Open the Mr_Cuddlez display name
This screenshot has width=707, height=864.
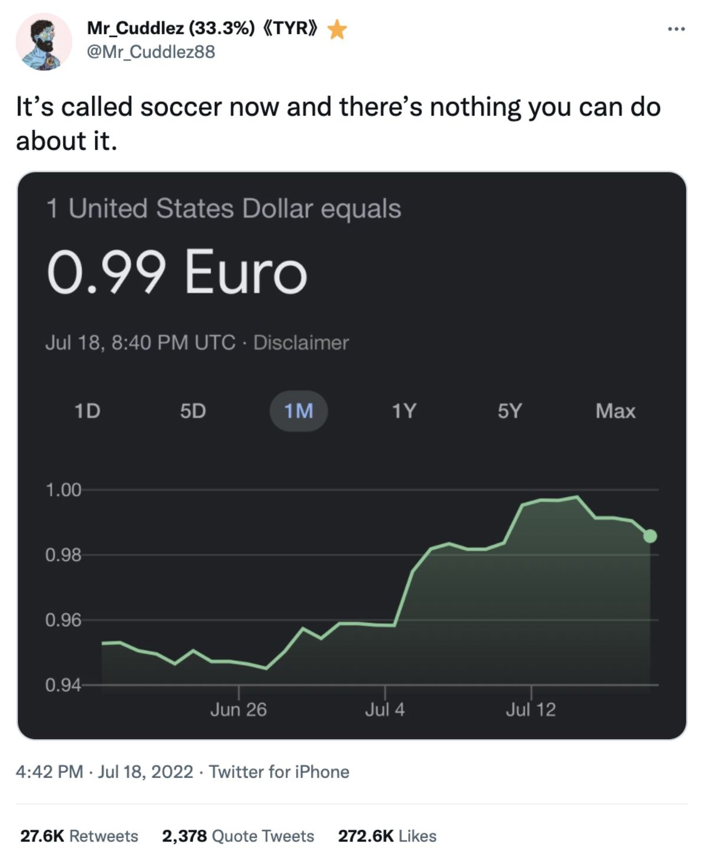pos(171,28)
